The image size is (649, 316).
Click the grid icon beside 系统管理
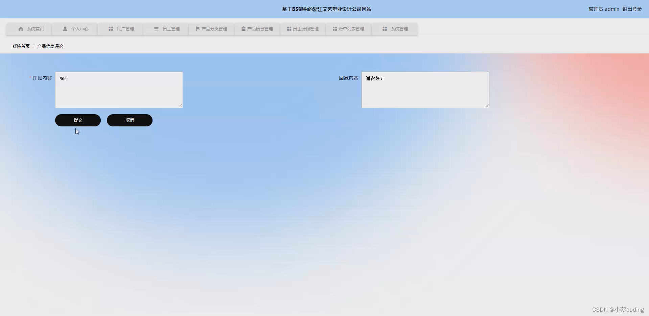coord(385,29)
